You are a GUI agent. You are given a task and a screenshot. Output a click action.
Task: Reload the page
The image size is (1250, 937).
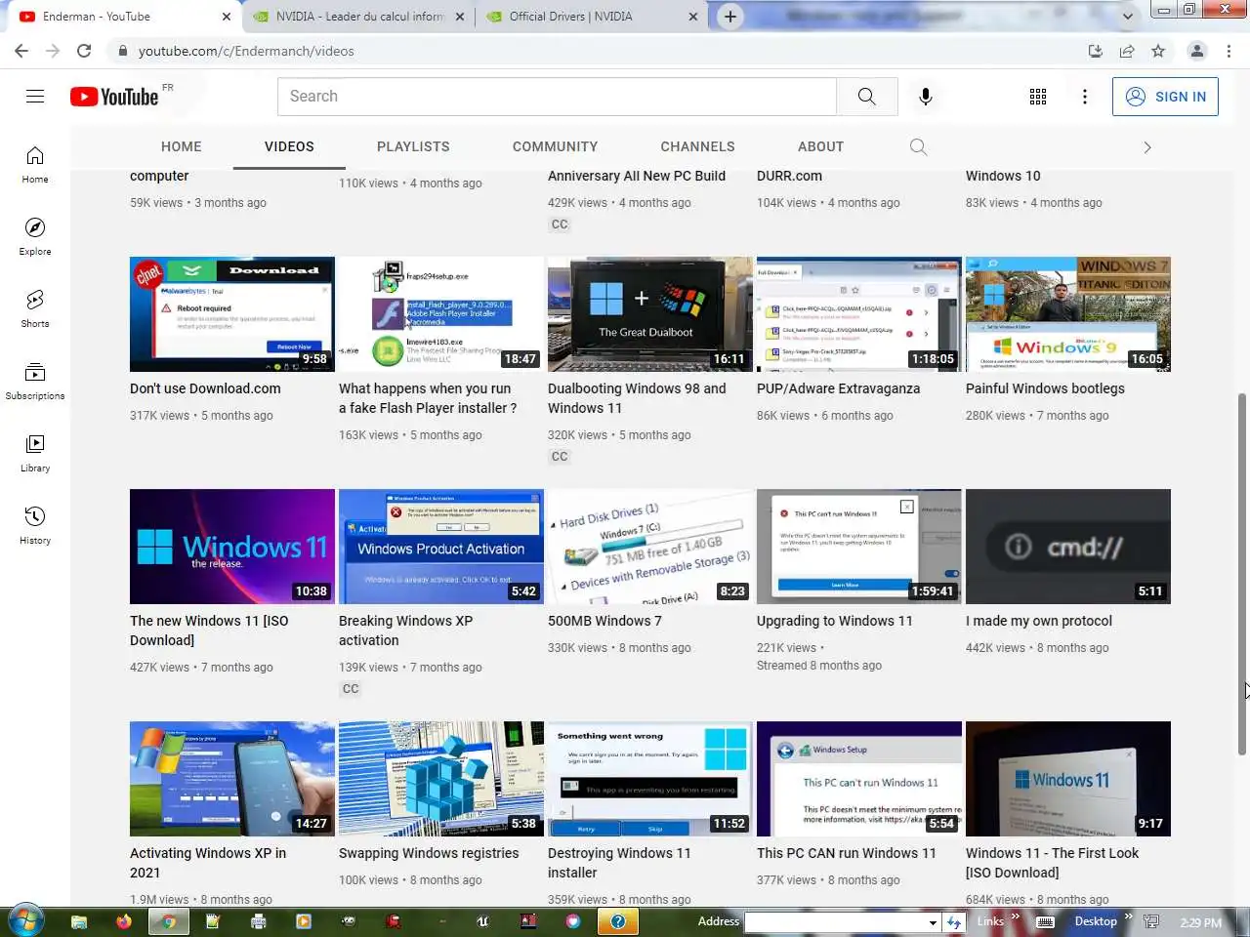pos(84,51)
